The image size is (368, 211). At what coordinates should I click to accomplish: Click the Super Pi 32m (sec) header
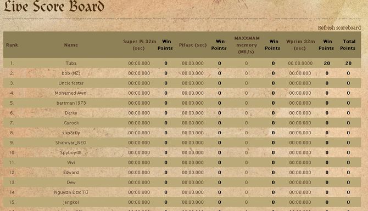(x=140, y=45)
